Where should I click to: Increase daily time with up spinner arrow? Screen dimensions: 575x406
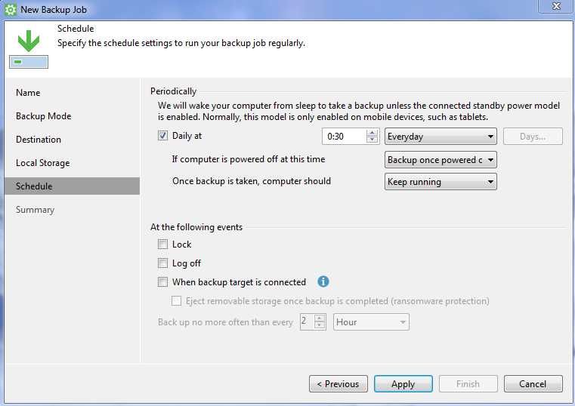373,133
